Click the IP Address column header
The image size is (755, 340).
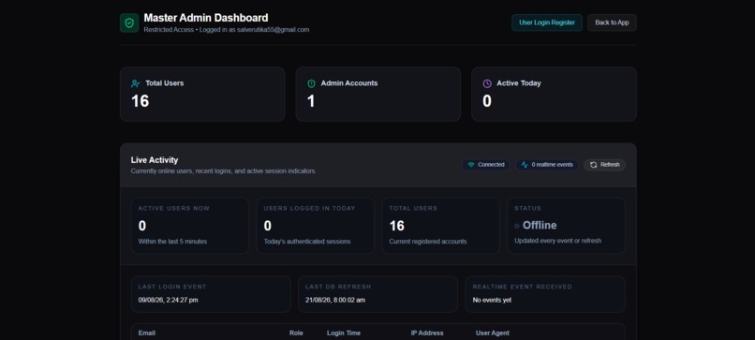(x=427, y=333)
